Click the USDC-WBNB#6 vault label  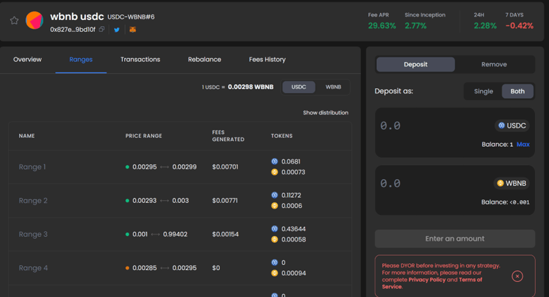pyautogui.click(x=131, y=17)
